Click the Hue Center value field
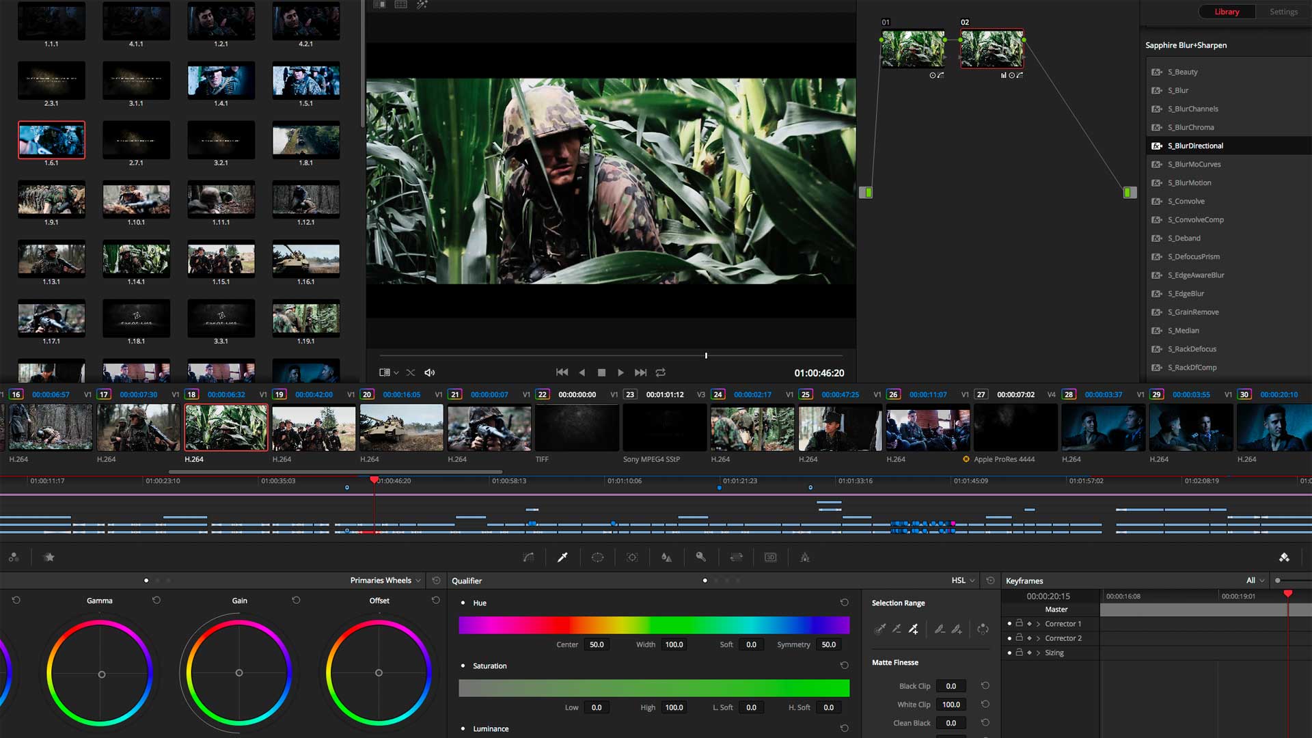1312x738 pixels. point(597,644)
